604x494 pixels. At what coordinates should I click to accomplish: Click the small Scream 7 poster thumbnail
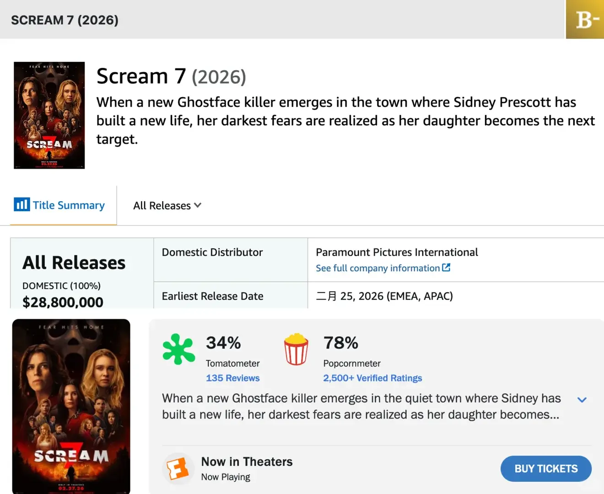[49, 115]
